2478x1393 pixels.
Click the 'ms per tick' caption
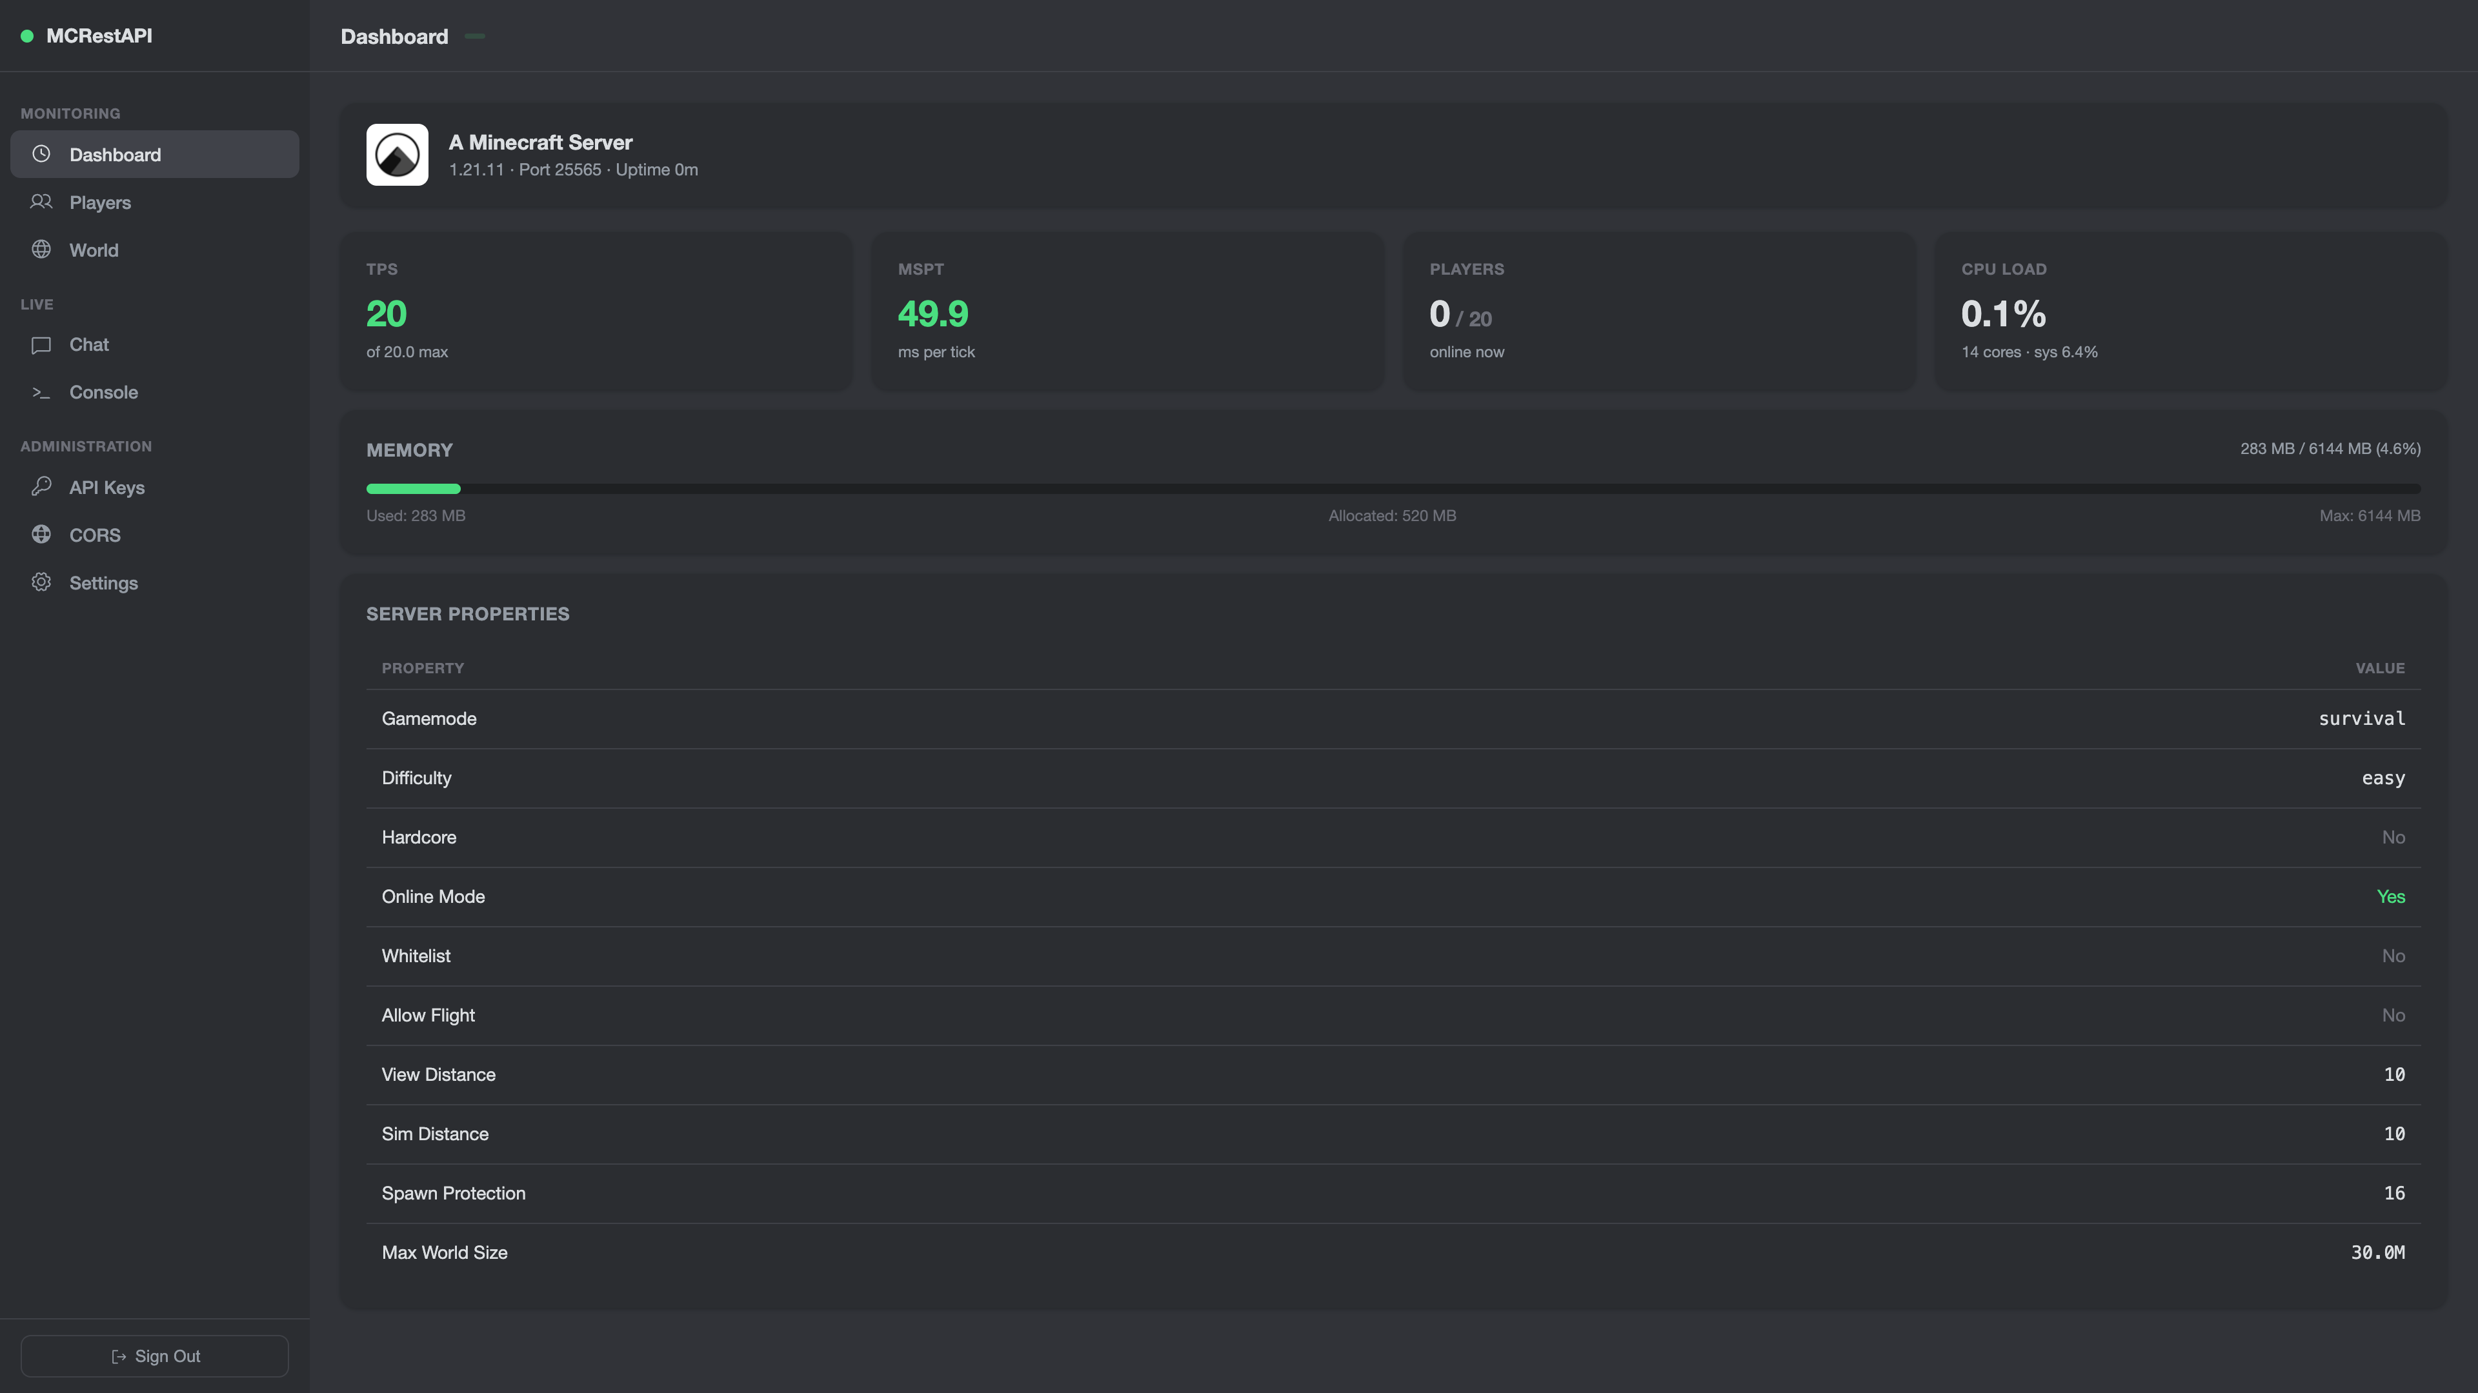click(x=936, y=352)
